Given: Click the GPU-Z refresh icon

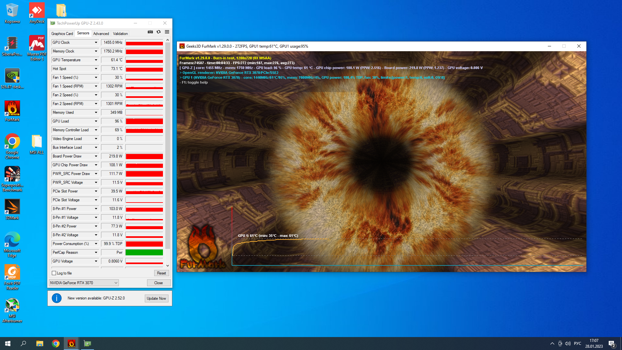Looking at the screenshot, I should (x=158, y=32).
